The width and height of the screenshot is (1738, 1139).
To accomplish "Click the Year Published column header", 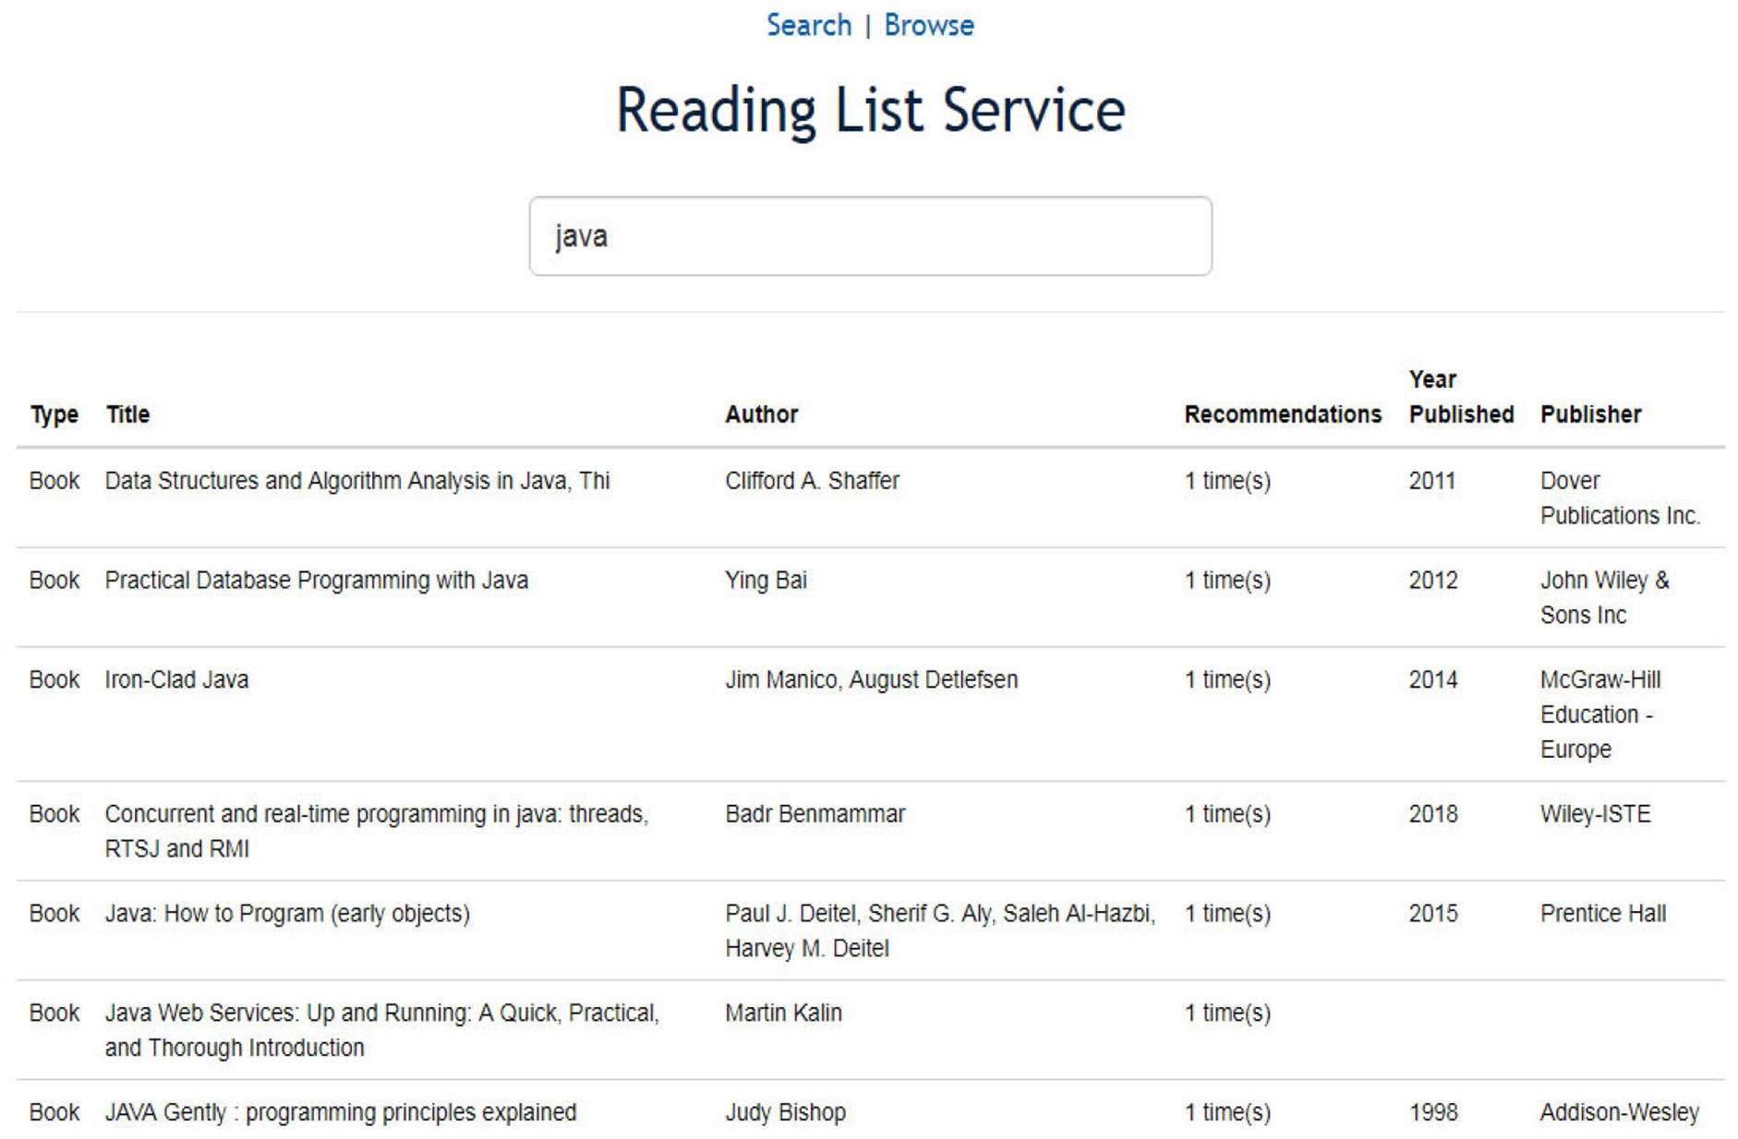I will coord(1461,397).
